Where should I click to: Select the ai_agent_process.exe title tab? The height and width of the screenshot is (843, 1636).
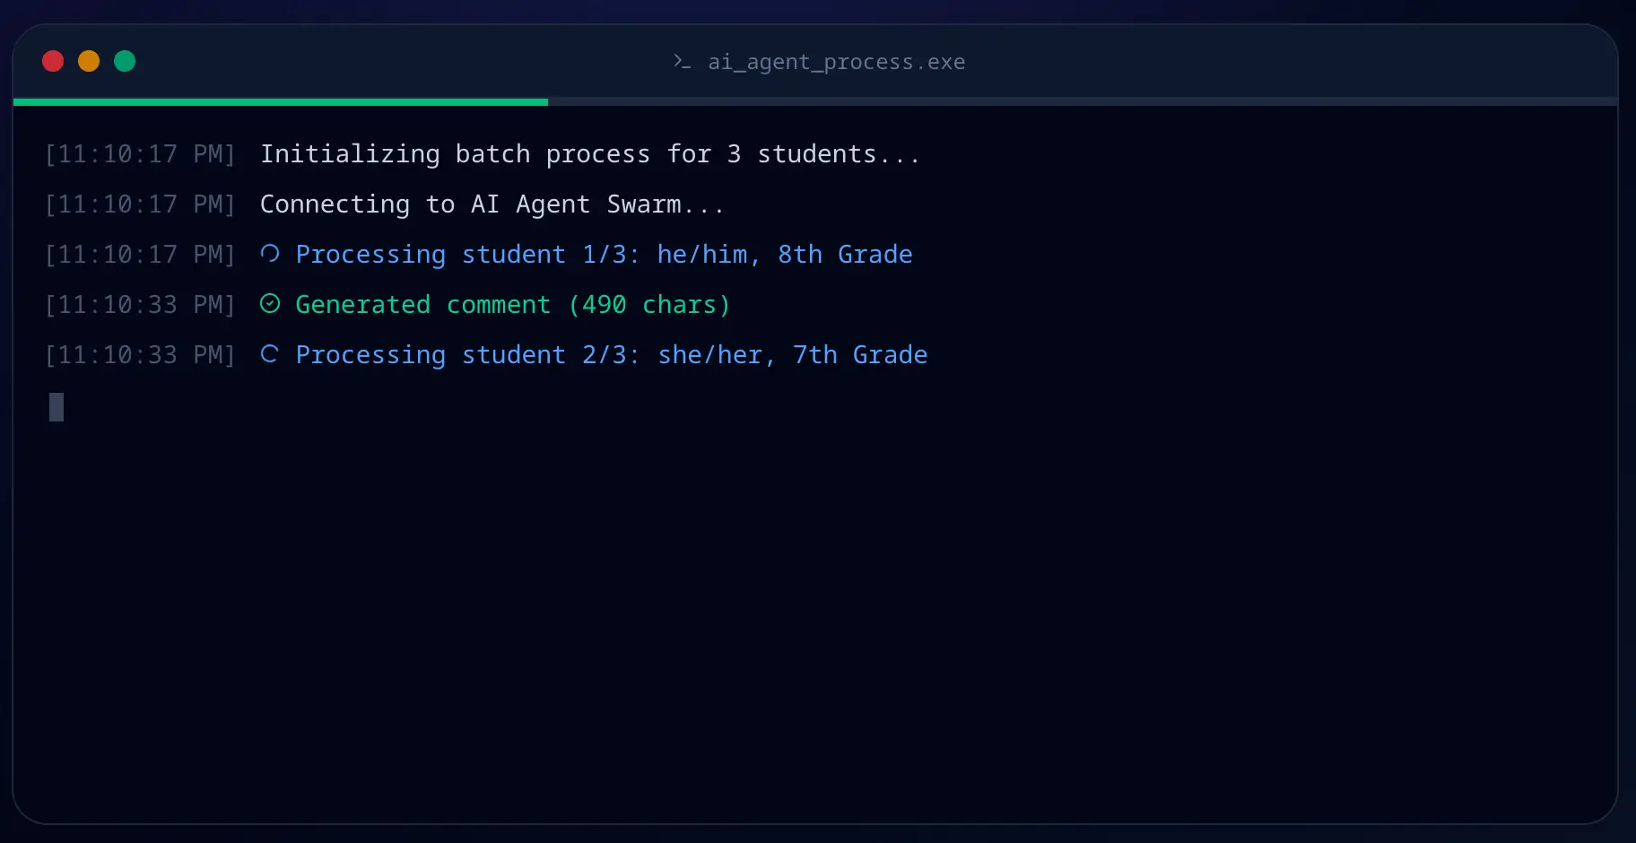[x=836, y=62]
